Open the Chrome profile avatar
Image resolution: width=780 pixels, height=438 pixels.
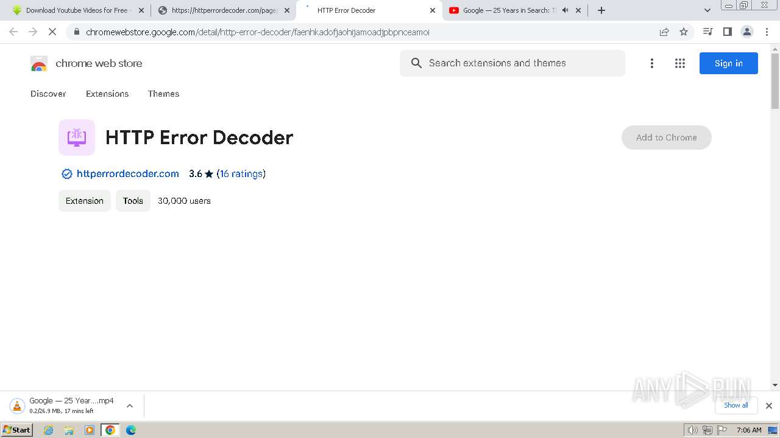(747, 32)
